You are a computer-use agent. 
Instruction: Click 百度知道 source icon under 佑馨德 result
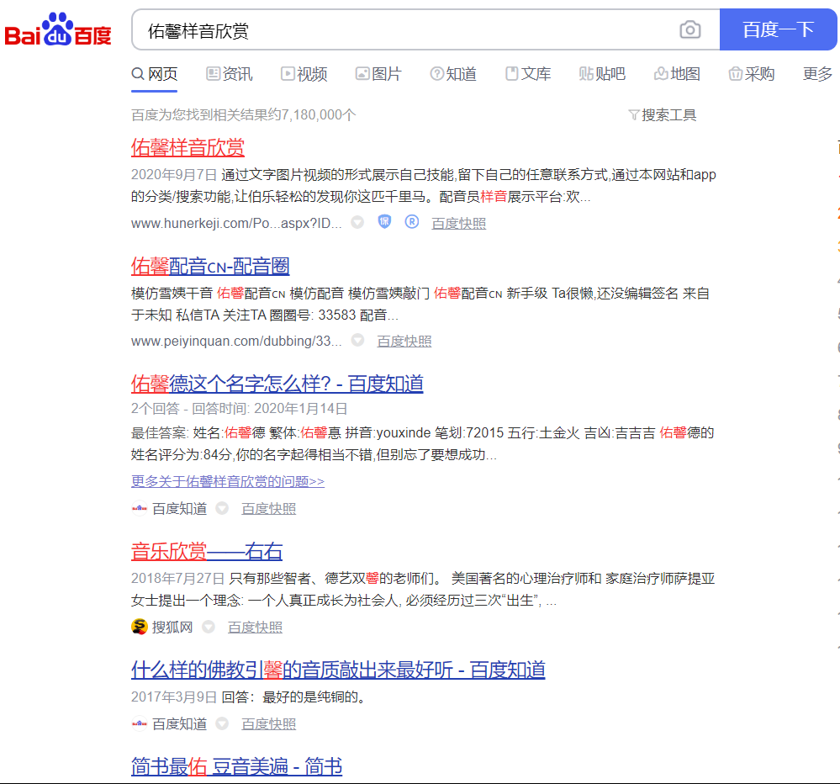(140, 508)
